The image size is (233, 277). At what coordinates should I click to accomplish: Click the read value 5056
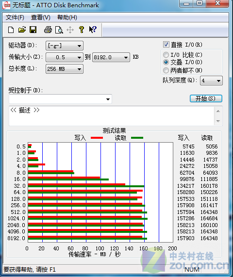(212, 147)
